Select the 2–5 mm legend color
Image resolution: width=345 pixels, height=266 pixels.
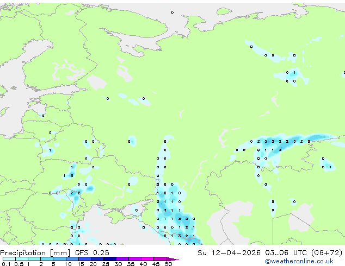pos(47,259)
